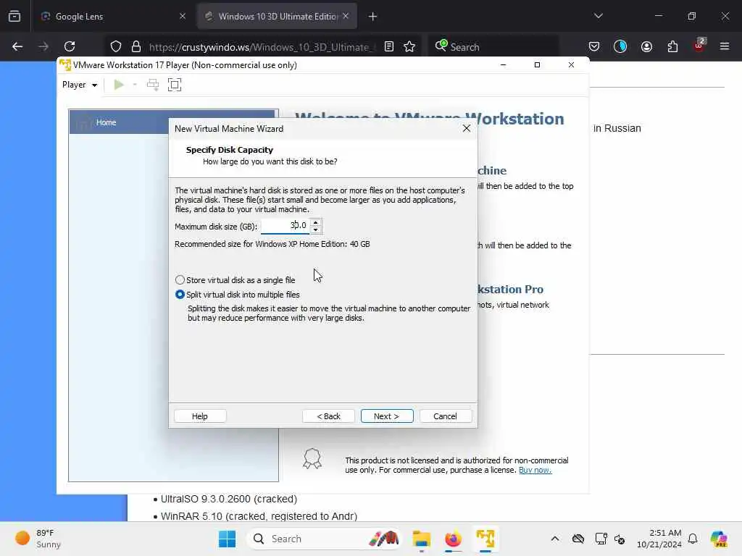
Task: Click the site security padlock icon
Action: [136, 47]
